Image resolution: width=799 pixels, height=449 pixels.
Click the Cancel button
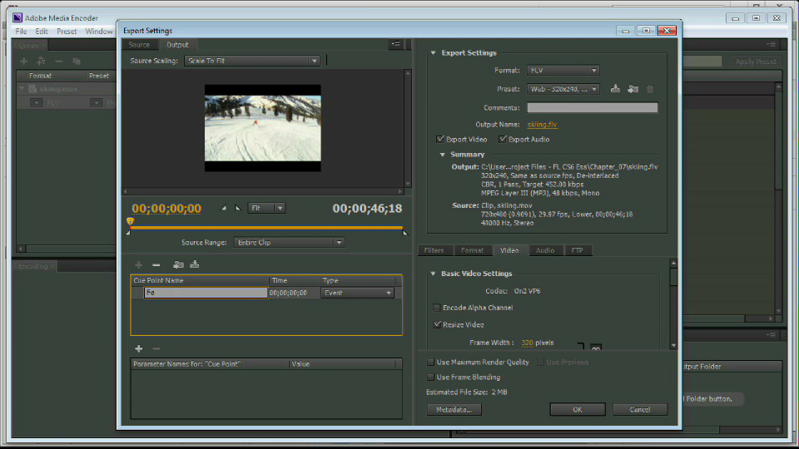point(639,409)
